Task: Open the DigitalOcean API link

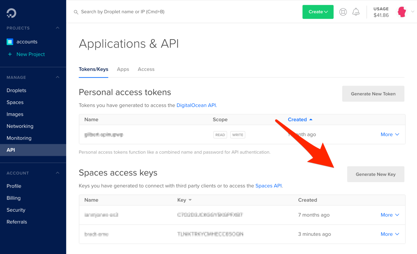Action: pos(196,105)
